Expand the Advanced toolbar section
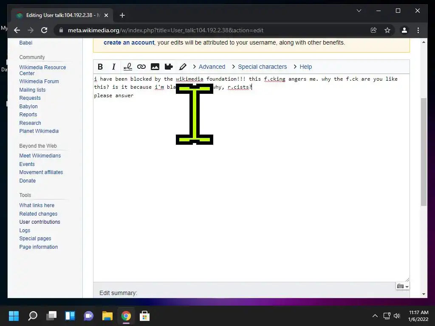 (x=209, y=67)
